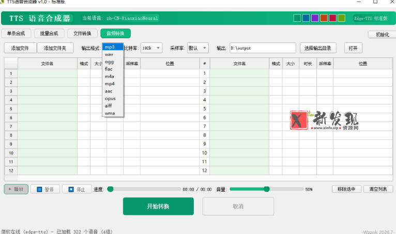
Task: Select the blue theme color swatch
Action: click(306, 18)
